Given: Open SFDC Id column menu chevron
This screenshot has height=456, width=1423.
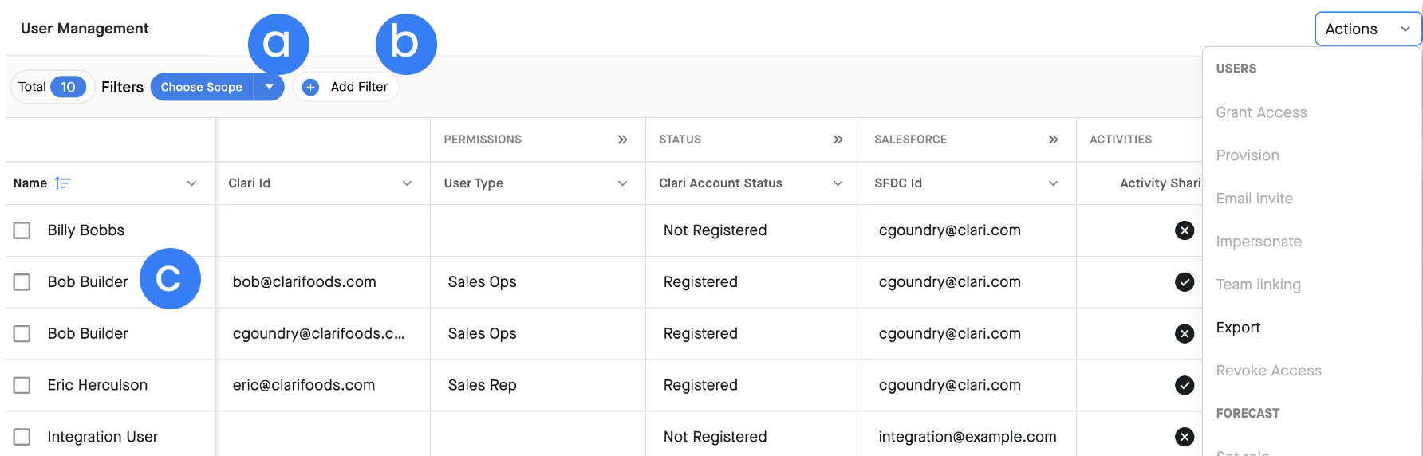Looking at the screenshot, I should coord(1053,183).
